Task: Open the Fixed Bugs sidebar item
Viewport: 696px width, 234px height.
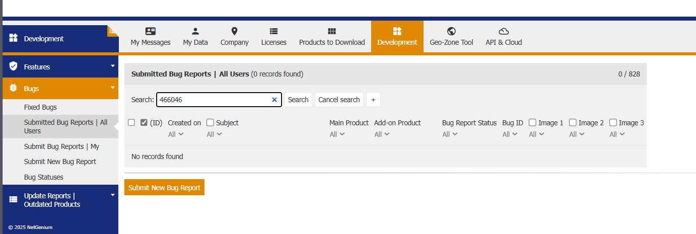Action: [40, 107]
